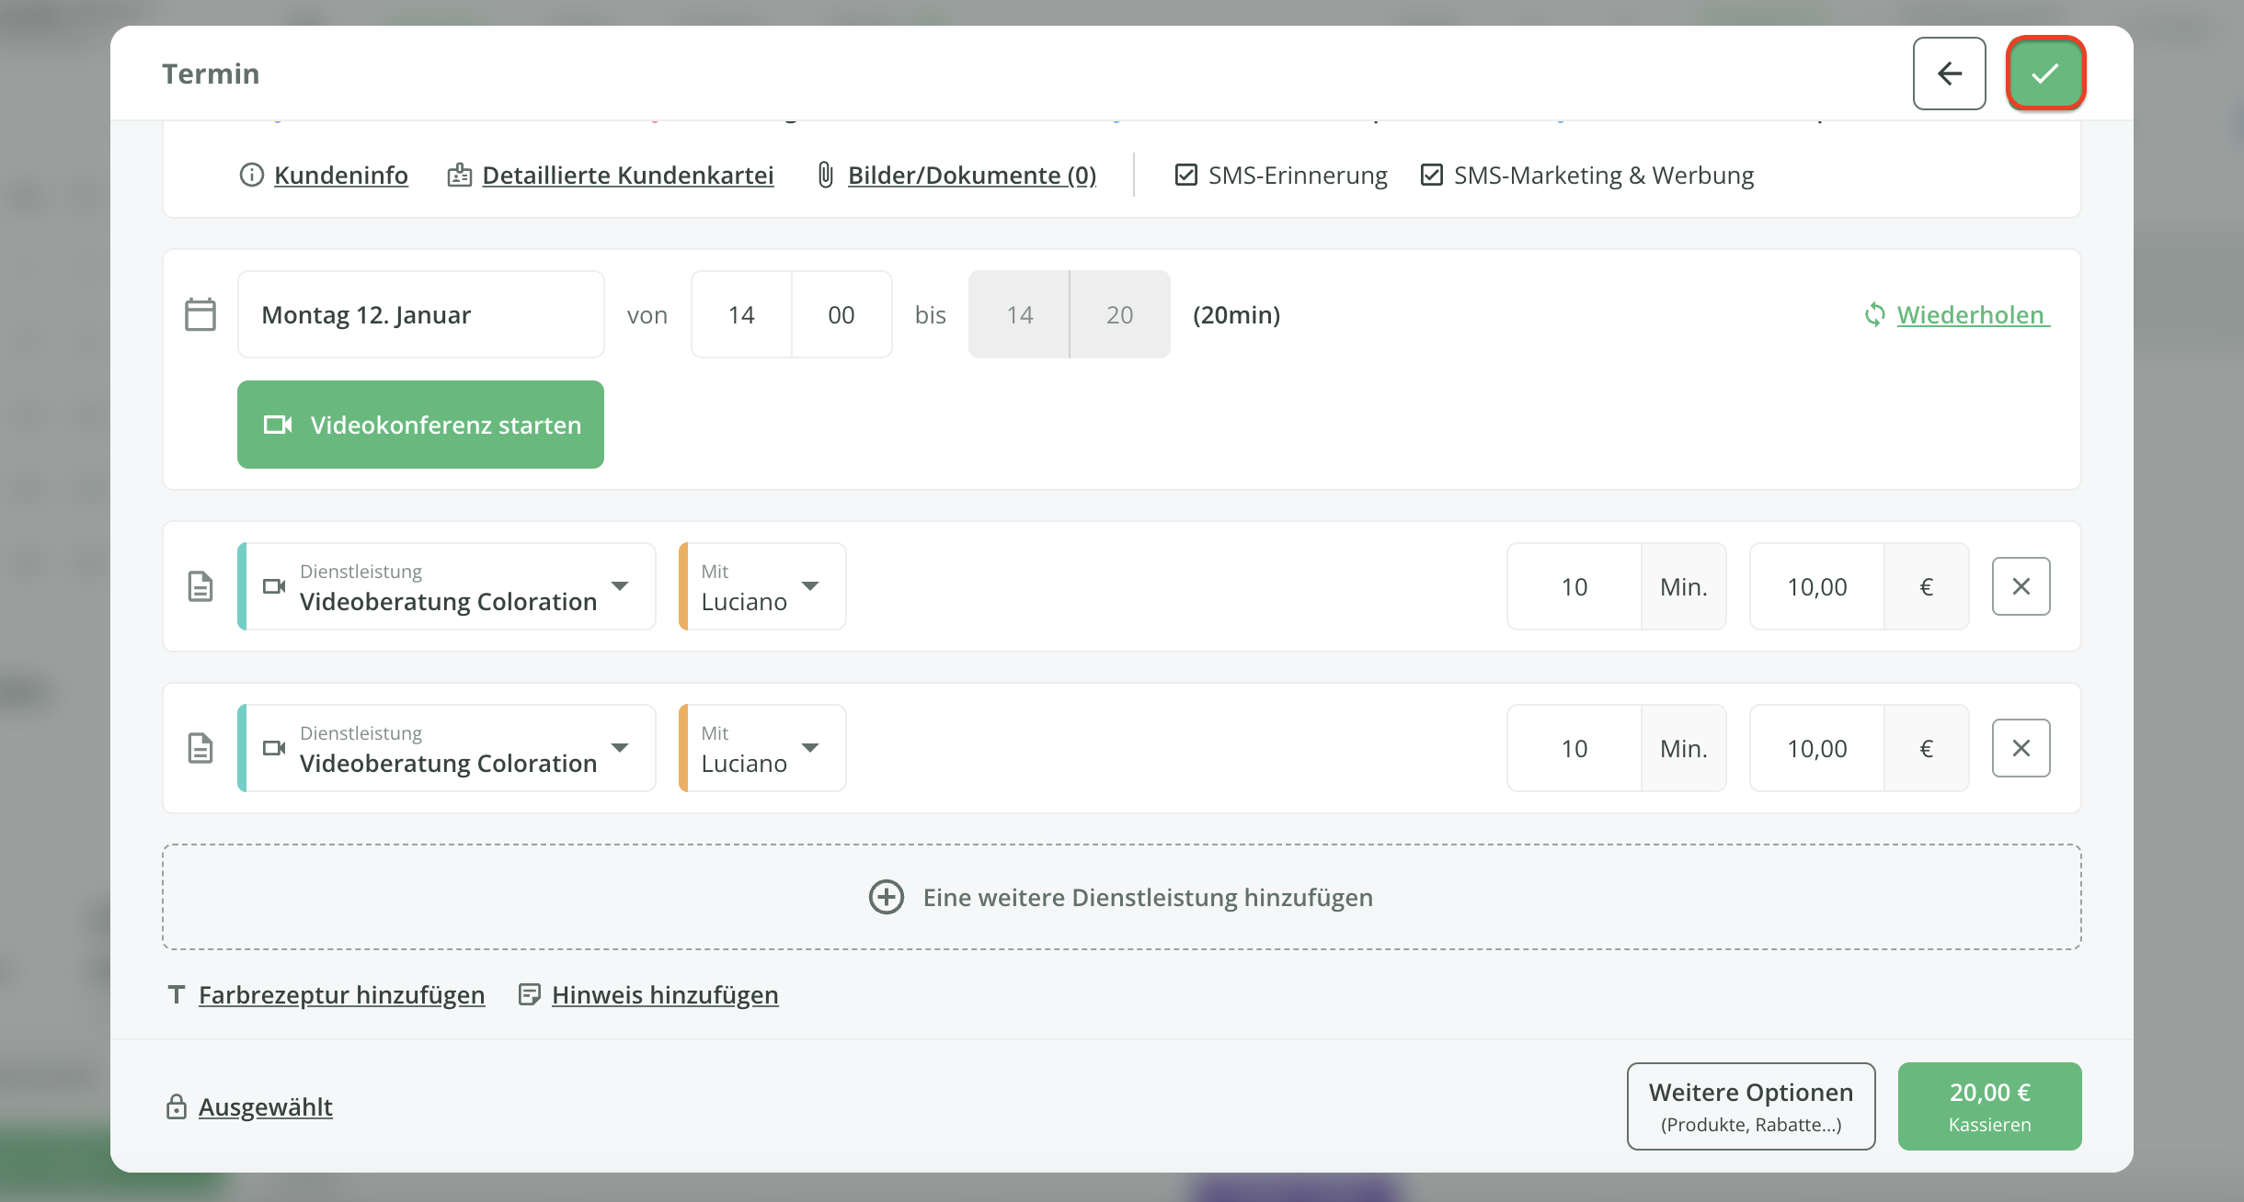Open second Mit Luciano employee dropdown

[x=762, y=748]
